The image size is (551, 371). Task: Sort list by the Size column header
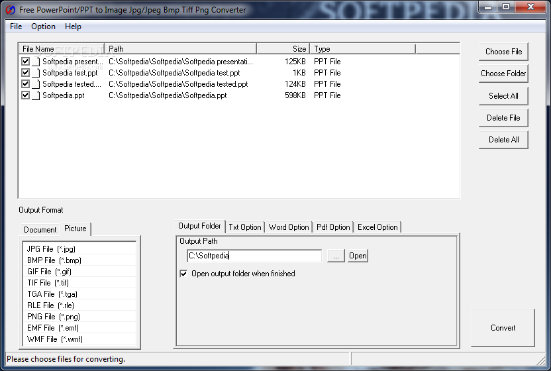pos(283,49)
